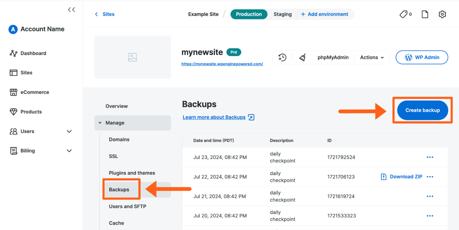Image resolution: width=459 pixels, height=230 pixels.
Task: Click the clear cache broom icon
Action: [302, 57]
